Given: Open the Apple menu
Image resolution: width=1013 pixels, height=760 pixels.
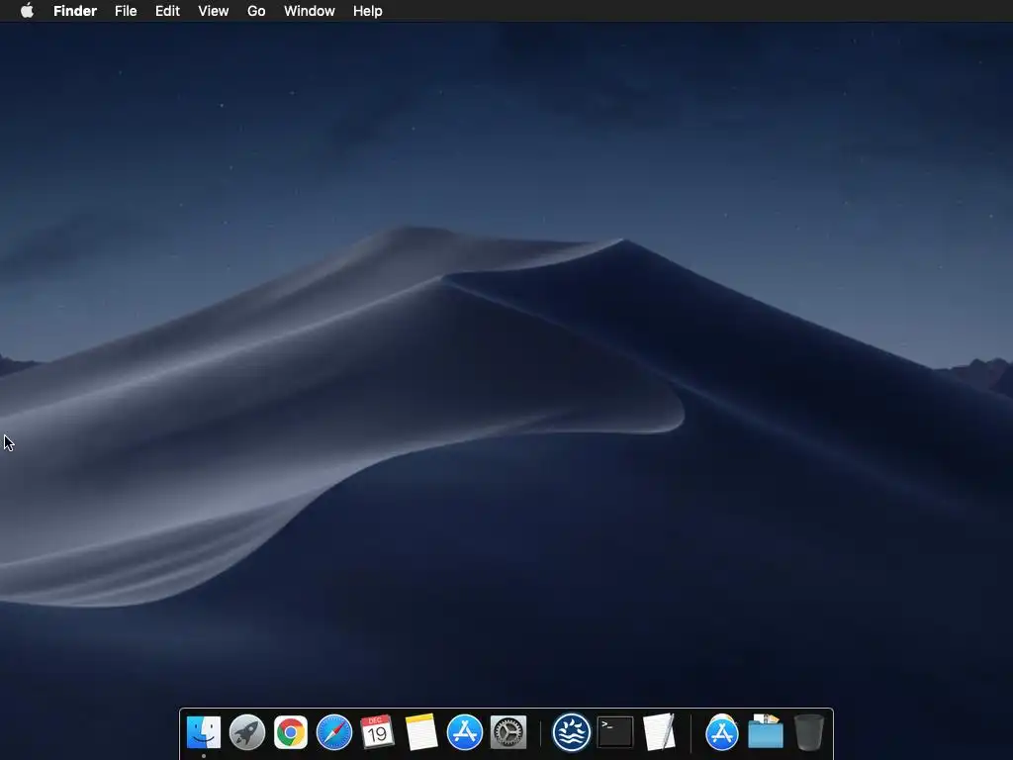Looking at the screenshot, I should (x=27, y=11).
